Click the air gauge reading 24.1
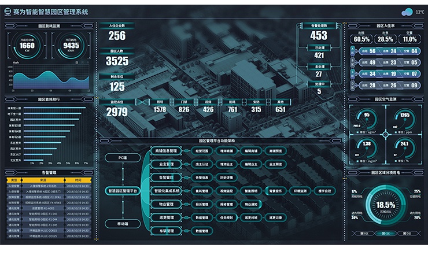The image size is (428, 259). [x=404, y=146]
